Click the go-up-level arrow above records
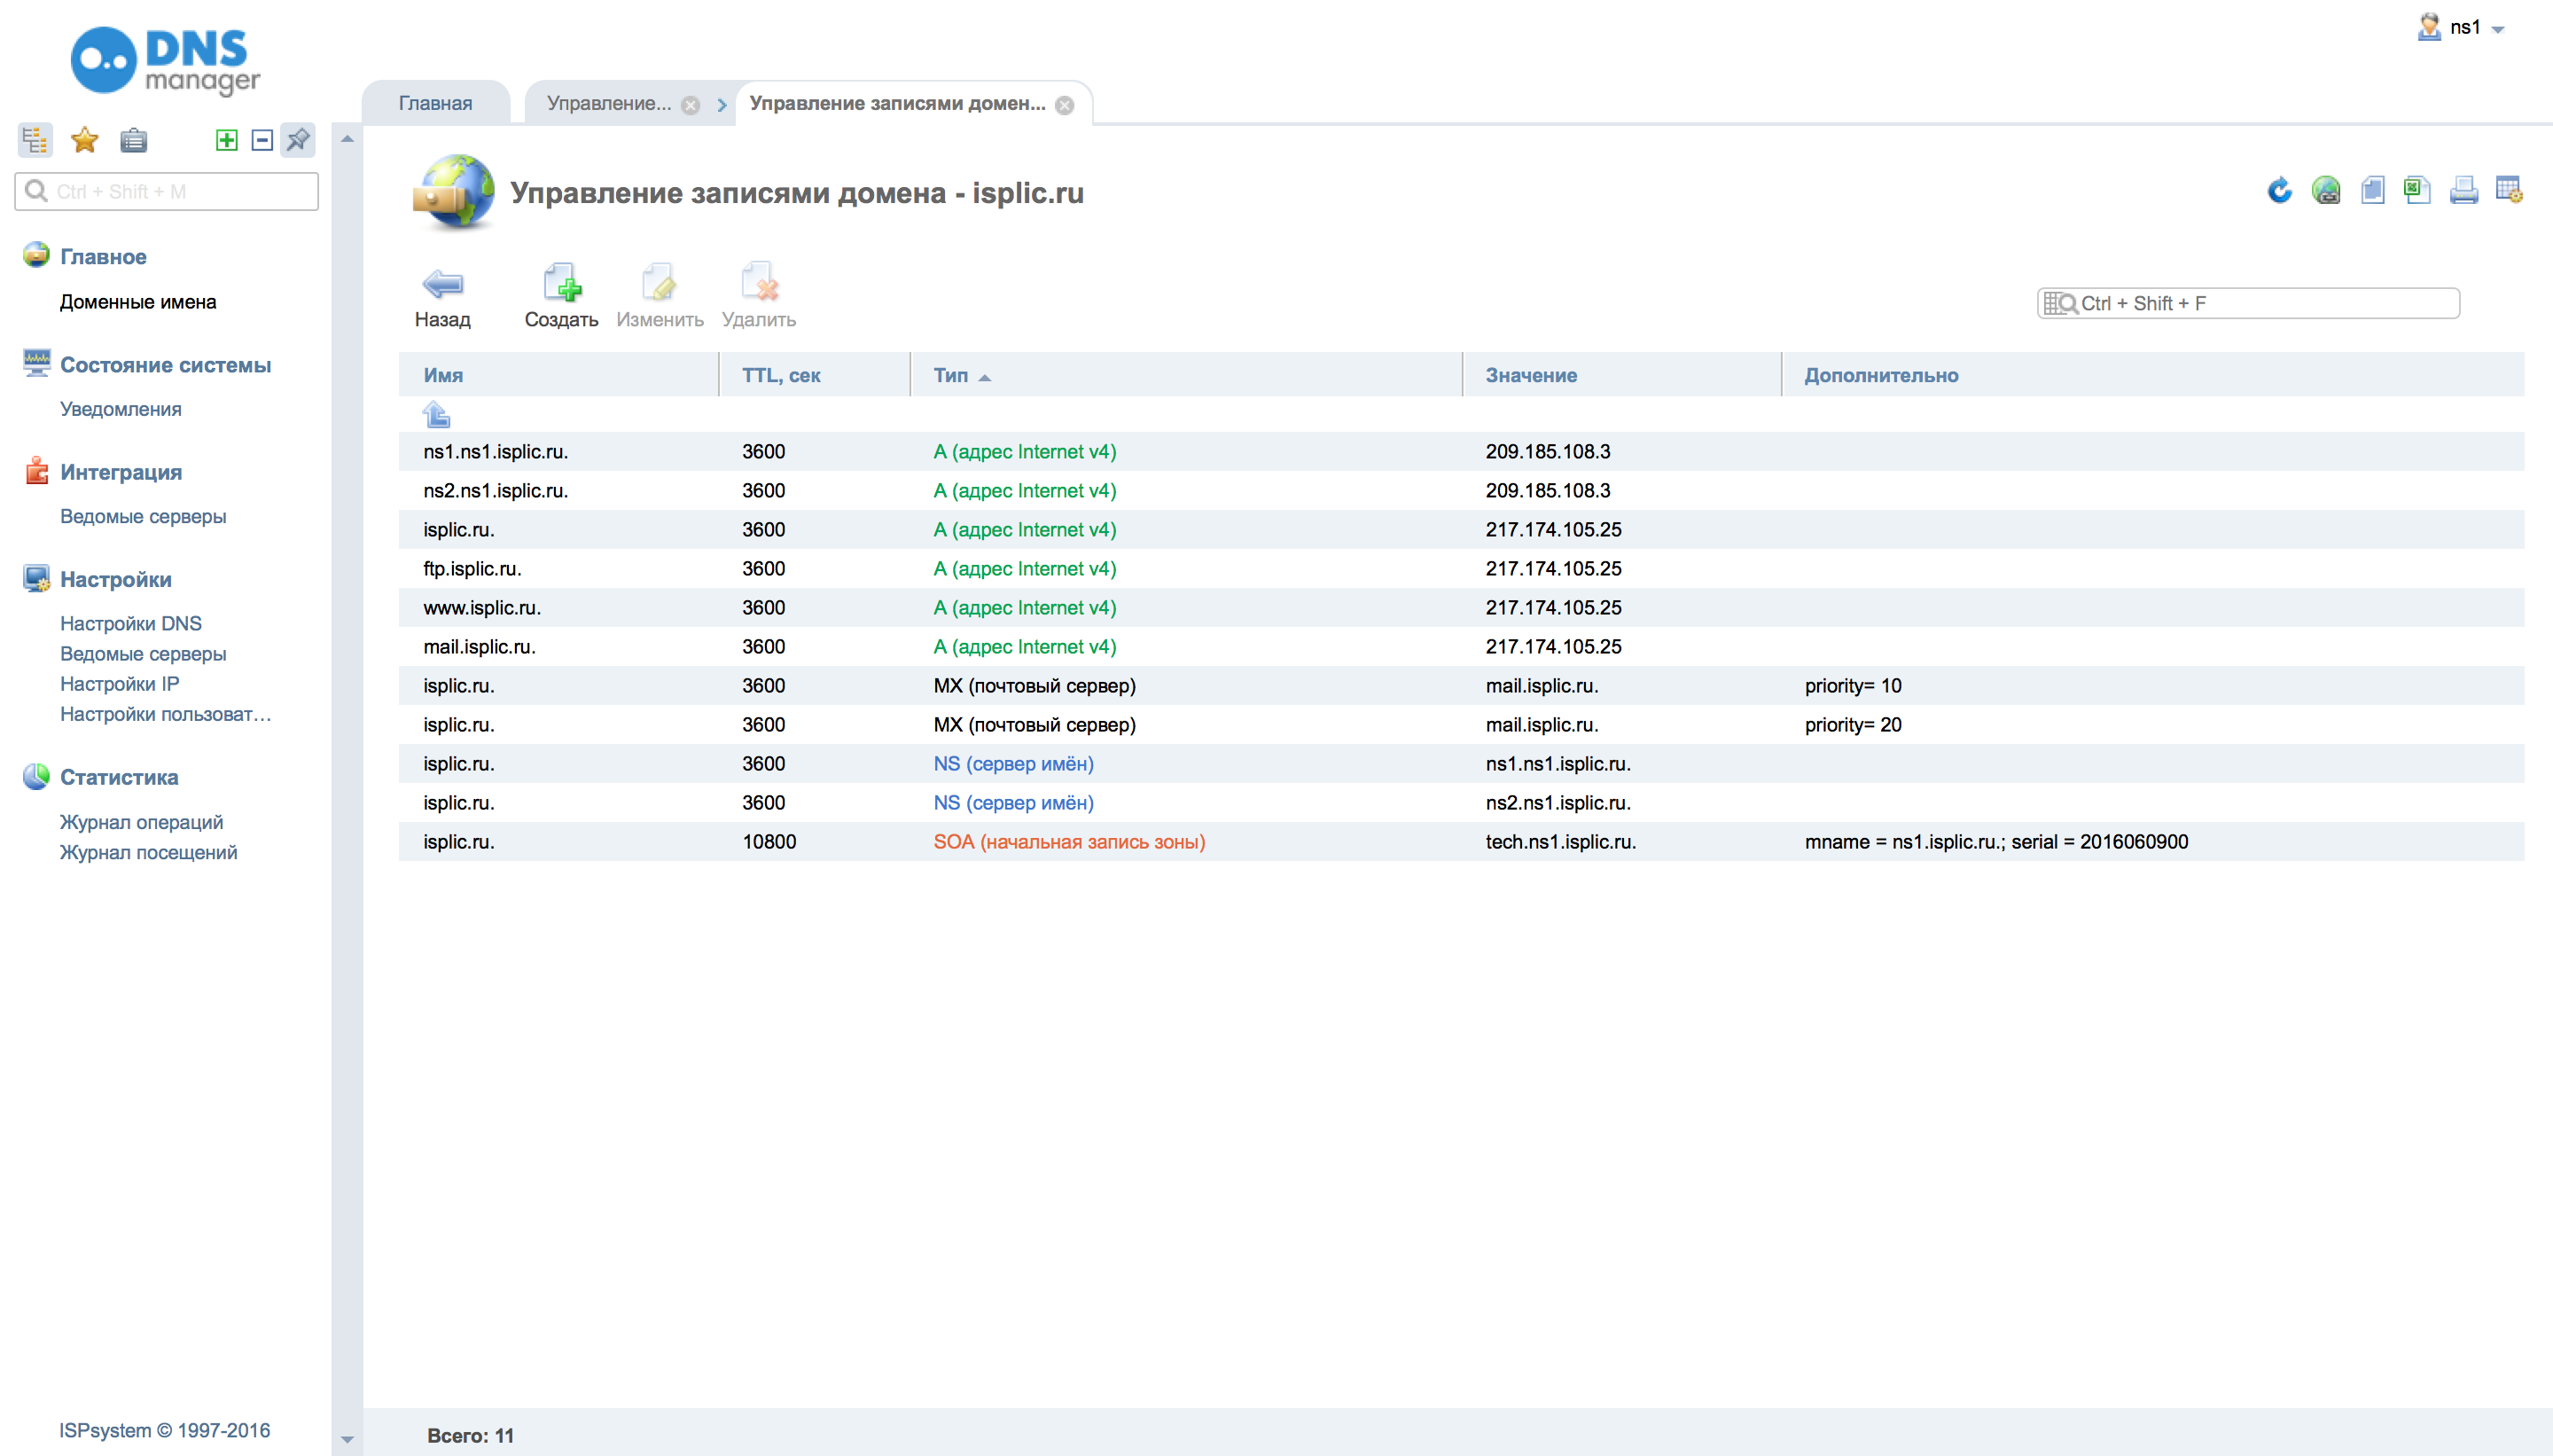The width and height of the screenshot is (2553, 1456). tap(436, 414)
